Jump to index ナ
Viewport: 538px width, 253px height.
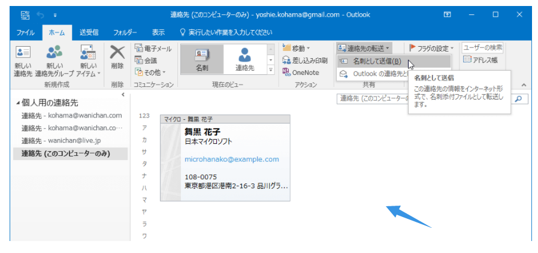click(x=144, y=176)
